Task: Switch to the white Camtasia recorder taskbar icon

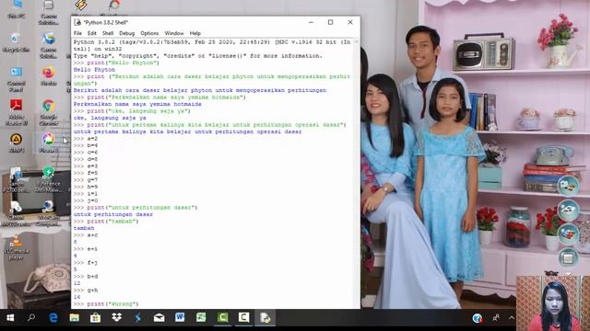Action: [x=243, y=318]
